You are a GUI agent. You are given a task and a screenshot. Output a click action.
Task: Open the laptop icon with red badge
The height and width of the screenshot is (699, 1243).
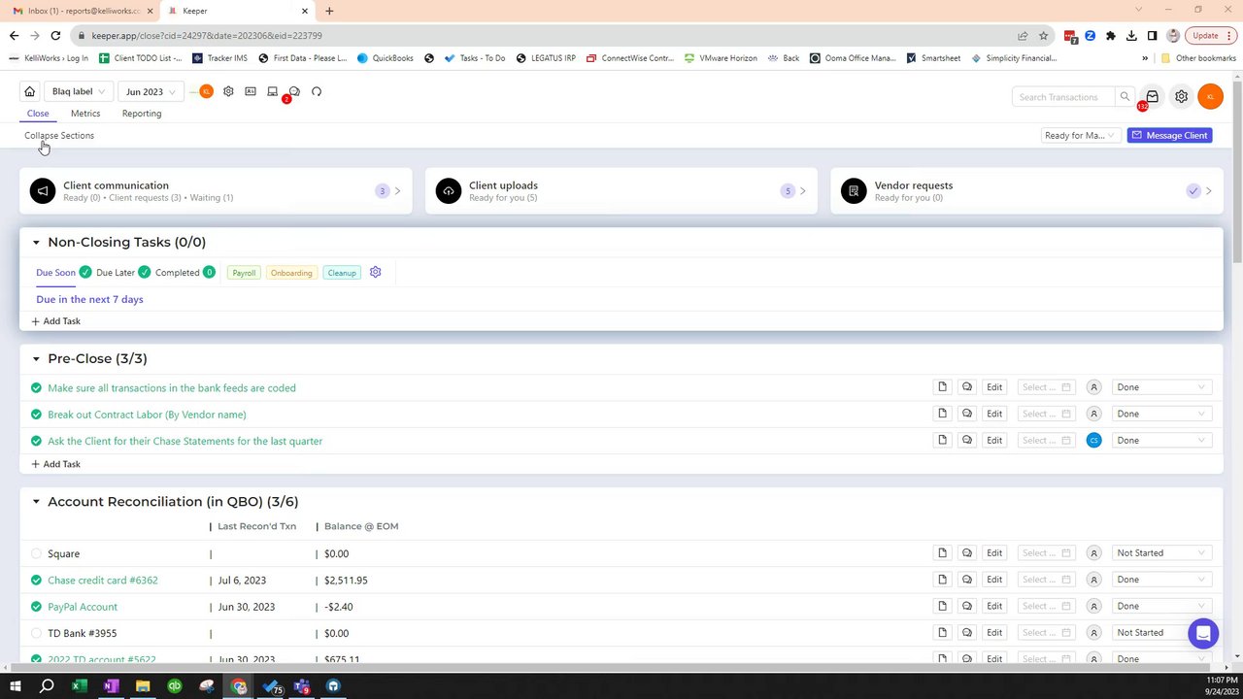coord(273,91)
